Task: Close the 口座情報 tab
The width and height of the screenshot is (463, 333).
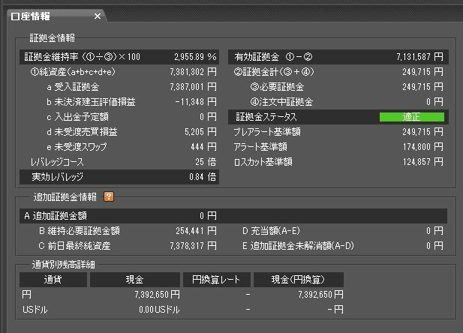Action: 97,16
